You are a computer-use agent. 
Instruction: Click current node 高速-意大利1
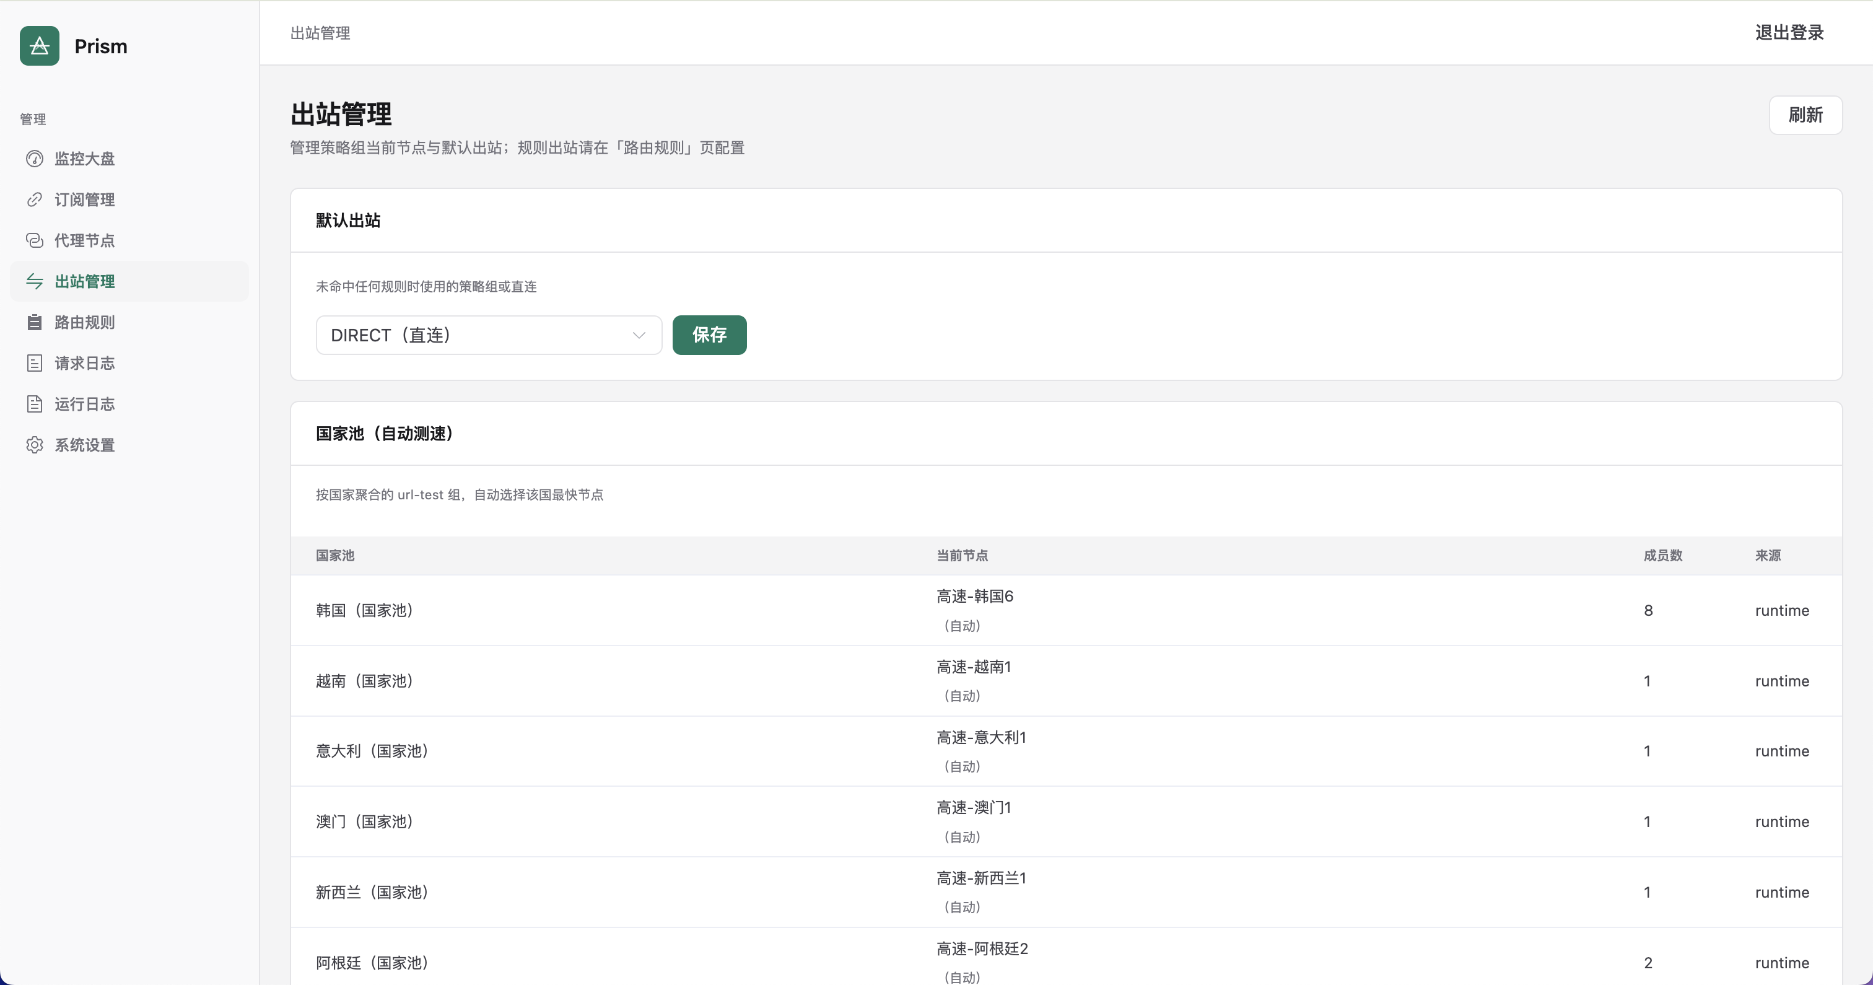click(981, 737)
